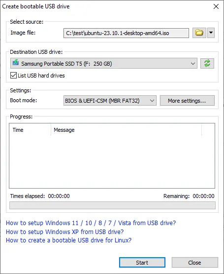The height and width of the screenshot is (274, 224).
Task: Open More settings dialog
Action: point(187,101)
